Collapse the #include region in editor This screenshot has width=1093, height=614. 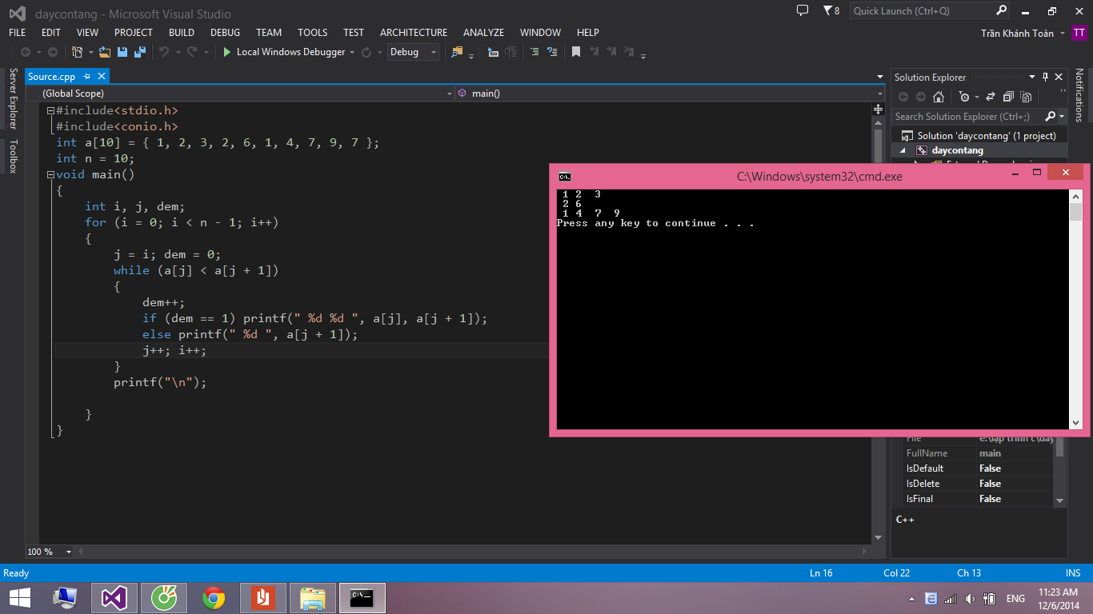[50, 111]
